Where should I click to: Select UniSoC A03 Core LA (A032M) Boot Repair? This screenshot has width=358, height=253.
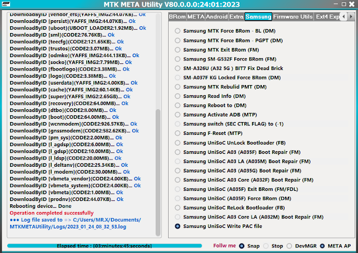[249, 217]
